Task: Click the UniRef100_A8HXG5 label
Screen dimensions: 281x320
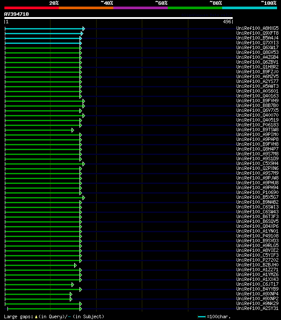Action: click(x=257, y=28)
